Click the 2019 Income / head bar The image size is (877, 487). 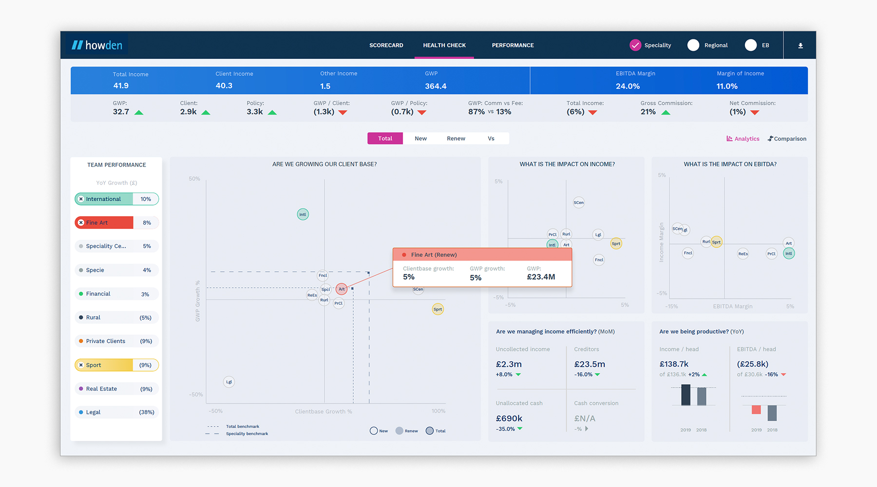[686, 395]
